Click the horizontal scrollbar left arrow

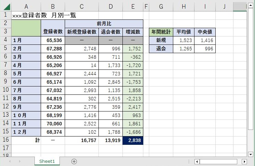197,161
